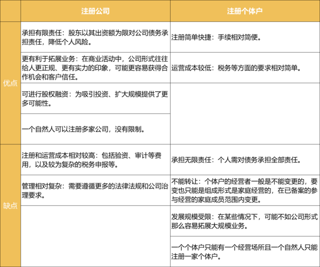Image resolution: width=320 pixels, height=267 pixels.
Task: Click the cell starting with 不能转让
Action: pos(245,190)
